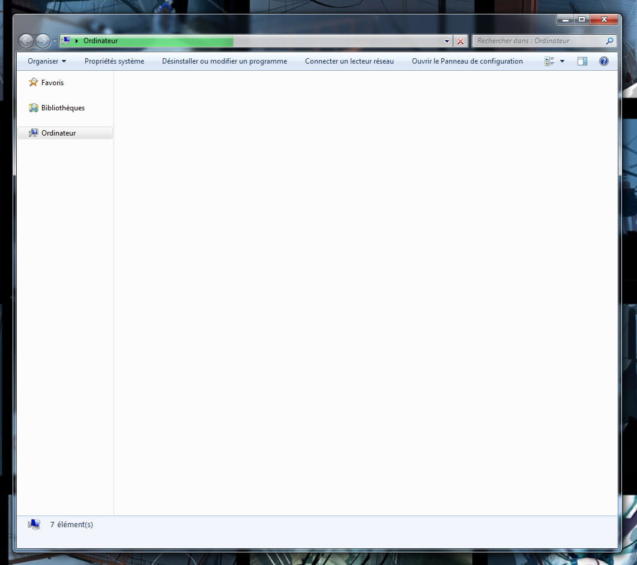The height and width of the screenshot is (565, 637).
Task: Open the Organiser menu
Action: 47,61
